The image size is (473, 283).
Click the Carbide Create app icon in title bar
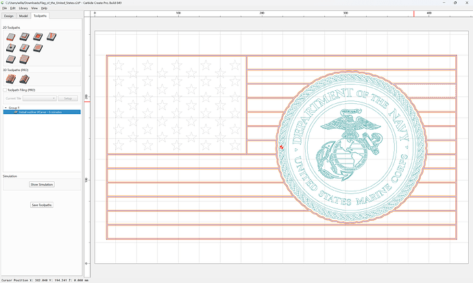[x=3, y=3]
